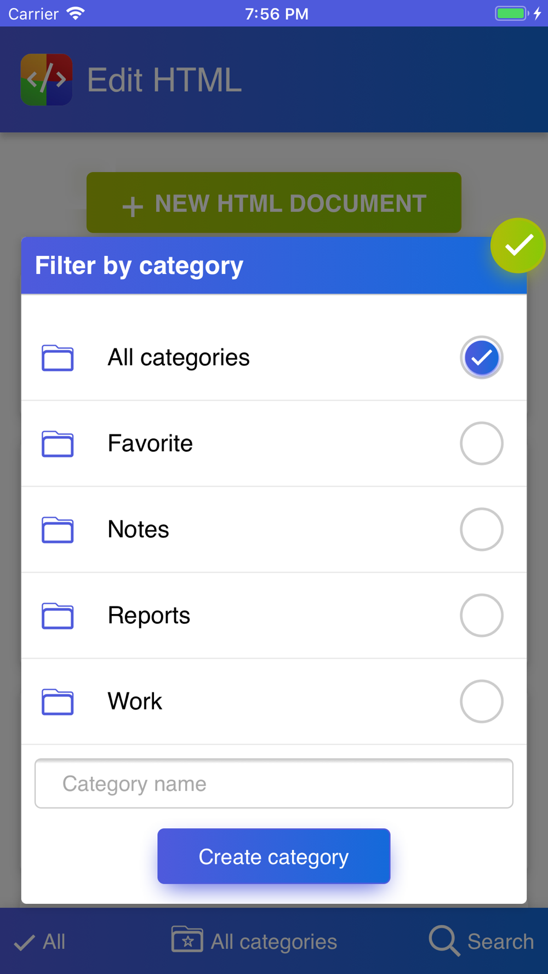Tap the starred folder icon in bottom bar
Image resolution: width=548 pixels, height=974 pixels.
(187, 939)
